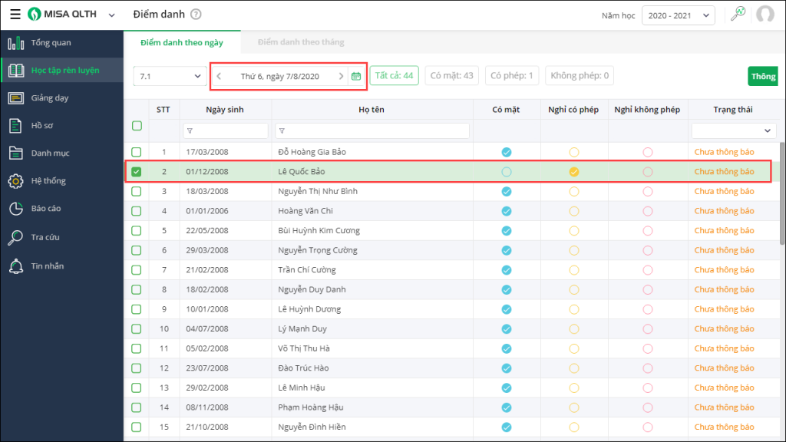Go to previous day arrow
Viewport: 786px width, 442px height.
coord(219,76)
